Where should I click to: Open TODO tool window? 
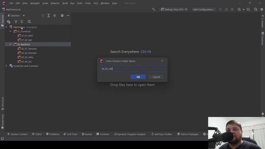[37, 134]
